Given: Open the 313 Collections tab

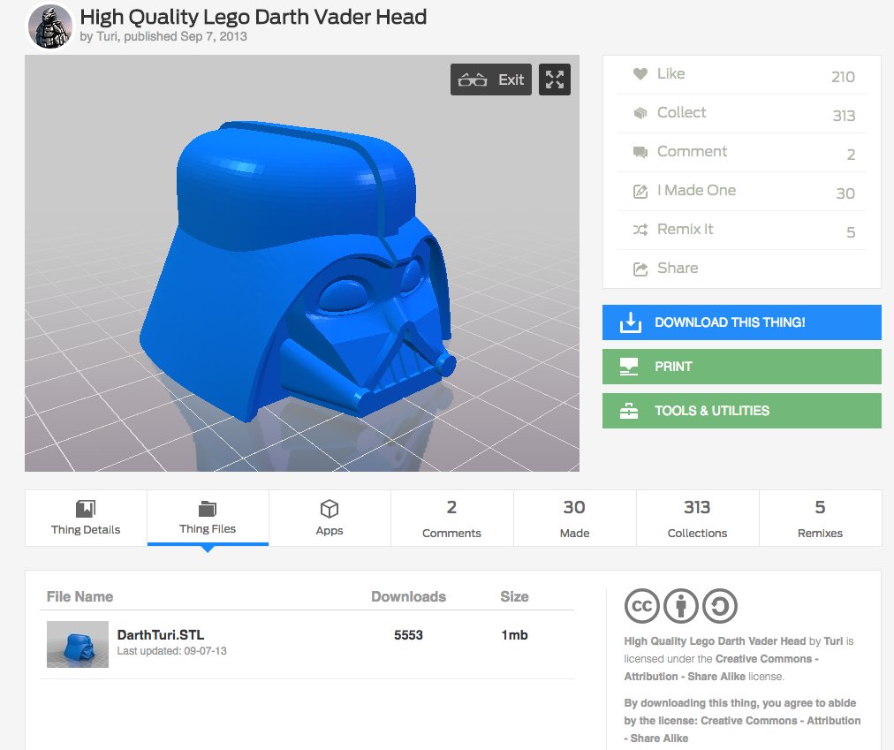Looking at the screenshot, I should 697,518.
